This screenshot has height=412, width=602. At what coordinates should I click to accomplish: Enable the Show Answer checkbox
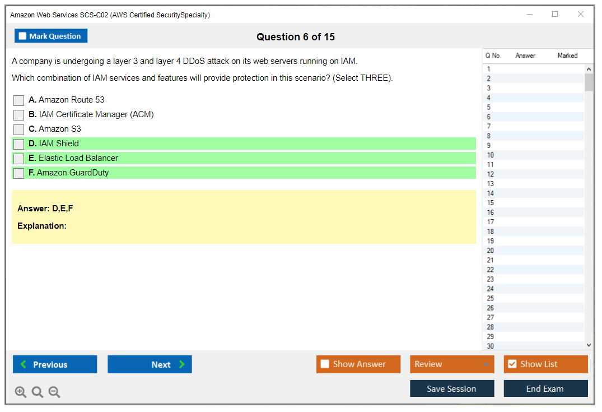click(325, 364)
